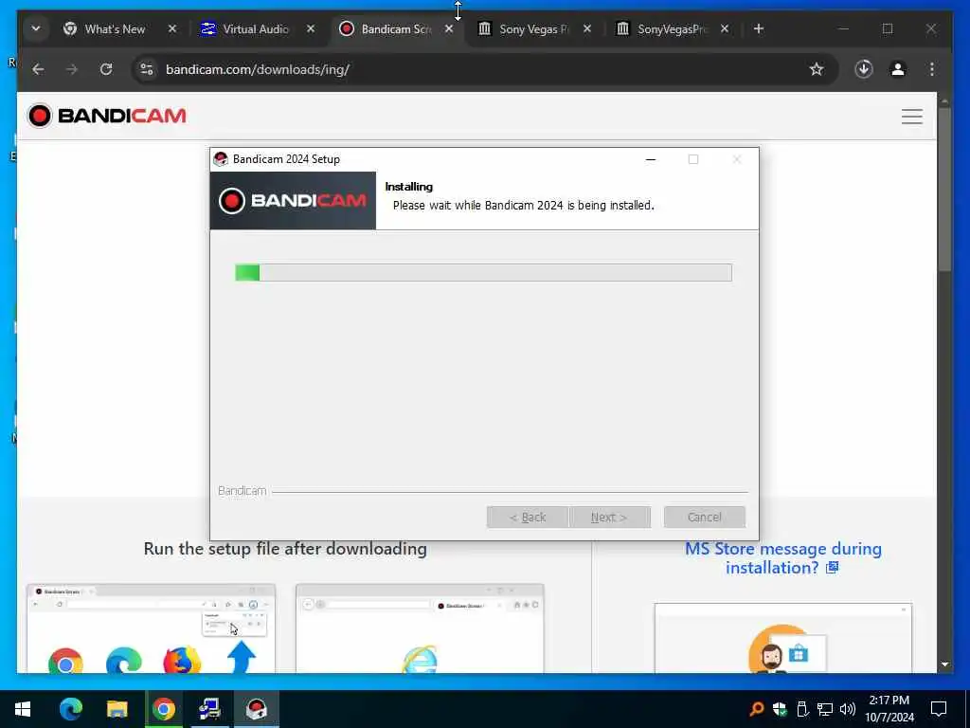The height and width of the screenshot is (728, 970).
Task: View site information icon in address bar
Action: pyautogui.click(x=147, y=69)
